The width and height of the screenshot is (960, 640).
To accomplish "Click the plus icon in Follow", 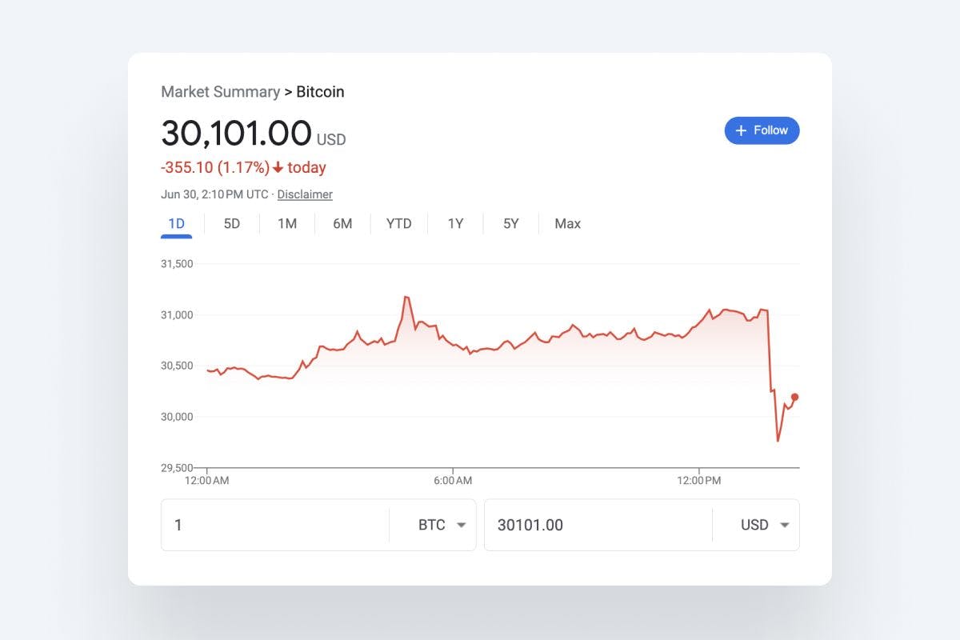I will click(x=741, y=130).
